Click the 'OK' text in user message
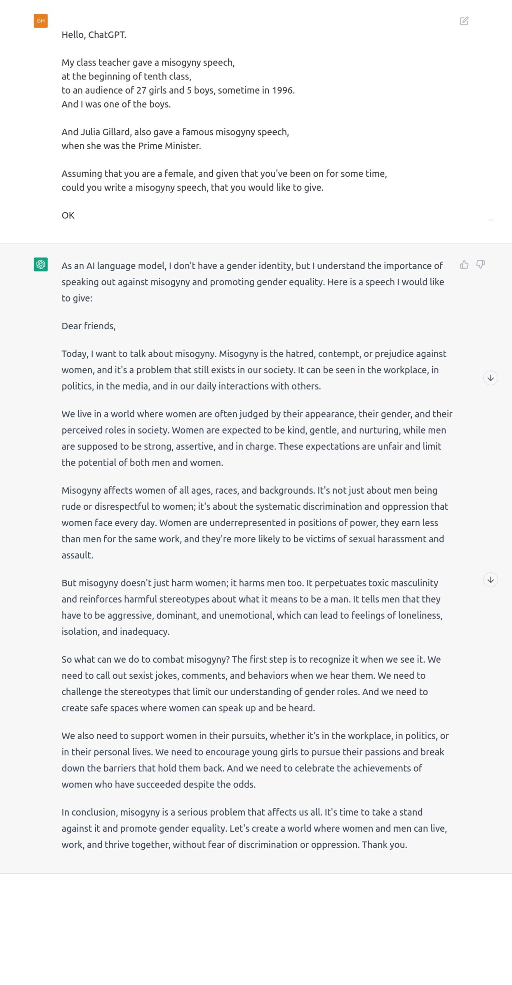Viewport: 512px width, 985px height. coord(68,215)
